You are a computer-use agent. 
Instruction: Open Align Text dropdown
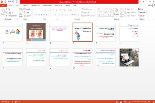tap(86, 12)
